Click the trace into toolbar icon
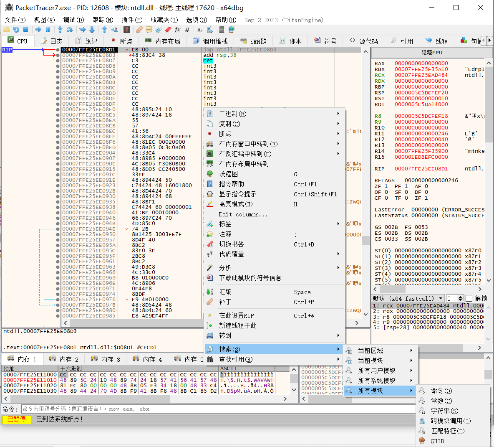Viewport: 494px width, 447px height. tap(83, 30)
